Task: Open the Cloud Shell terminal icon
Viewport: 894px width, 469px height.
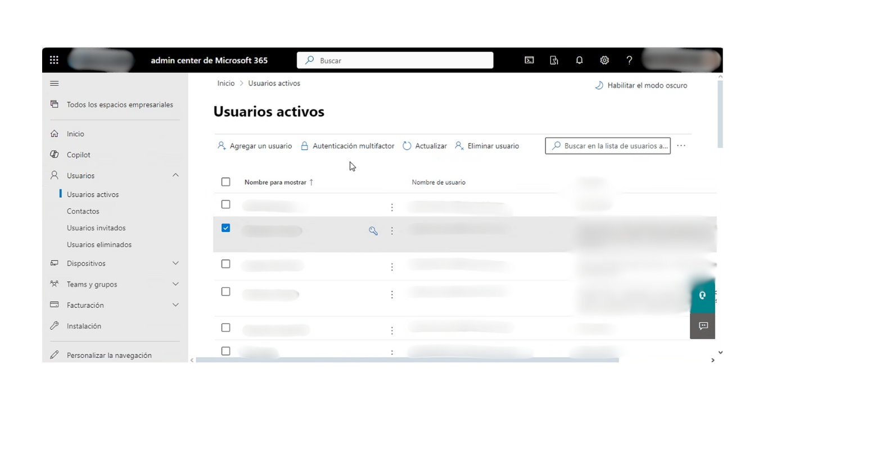Action: [x=529, y=60]
